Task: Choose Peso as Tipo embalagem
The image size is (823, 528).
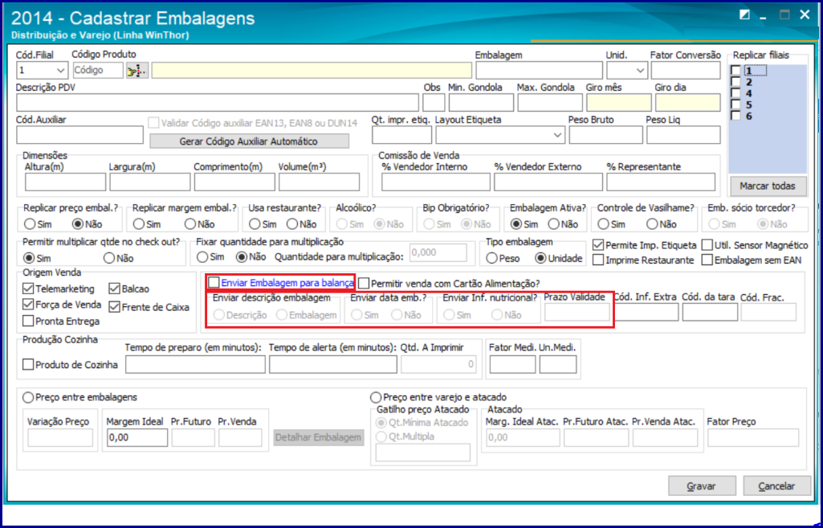Action: click(492, 259)
